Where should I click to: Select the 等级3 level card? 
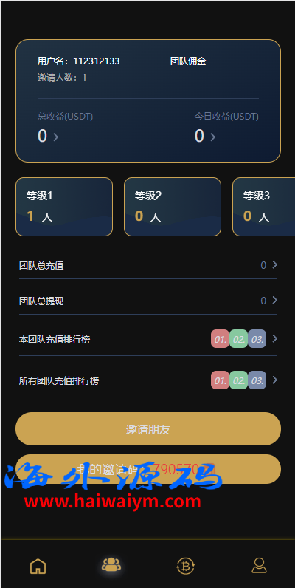(x=263, y=207)
